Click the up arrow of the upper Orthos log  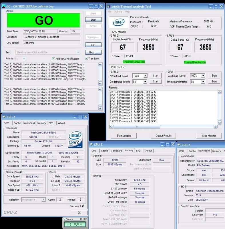(x=100, y=64)
